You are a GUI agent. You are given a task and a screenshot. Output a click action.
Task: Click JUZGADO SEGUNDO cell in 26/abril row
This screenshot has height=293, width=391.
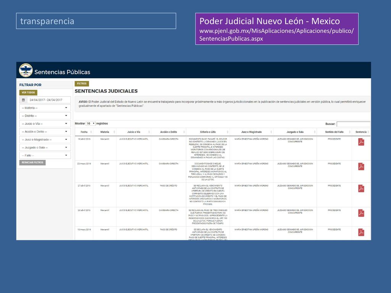coord(295,211)
